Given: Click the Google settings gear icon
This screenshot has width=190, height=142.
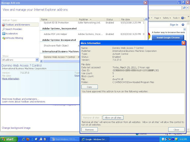Looking at the screenshot, I should click(x=183, y=25).
